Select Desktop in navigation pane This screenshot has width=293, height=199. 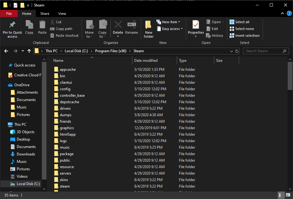(x=23, y=139)
